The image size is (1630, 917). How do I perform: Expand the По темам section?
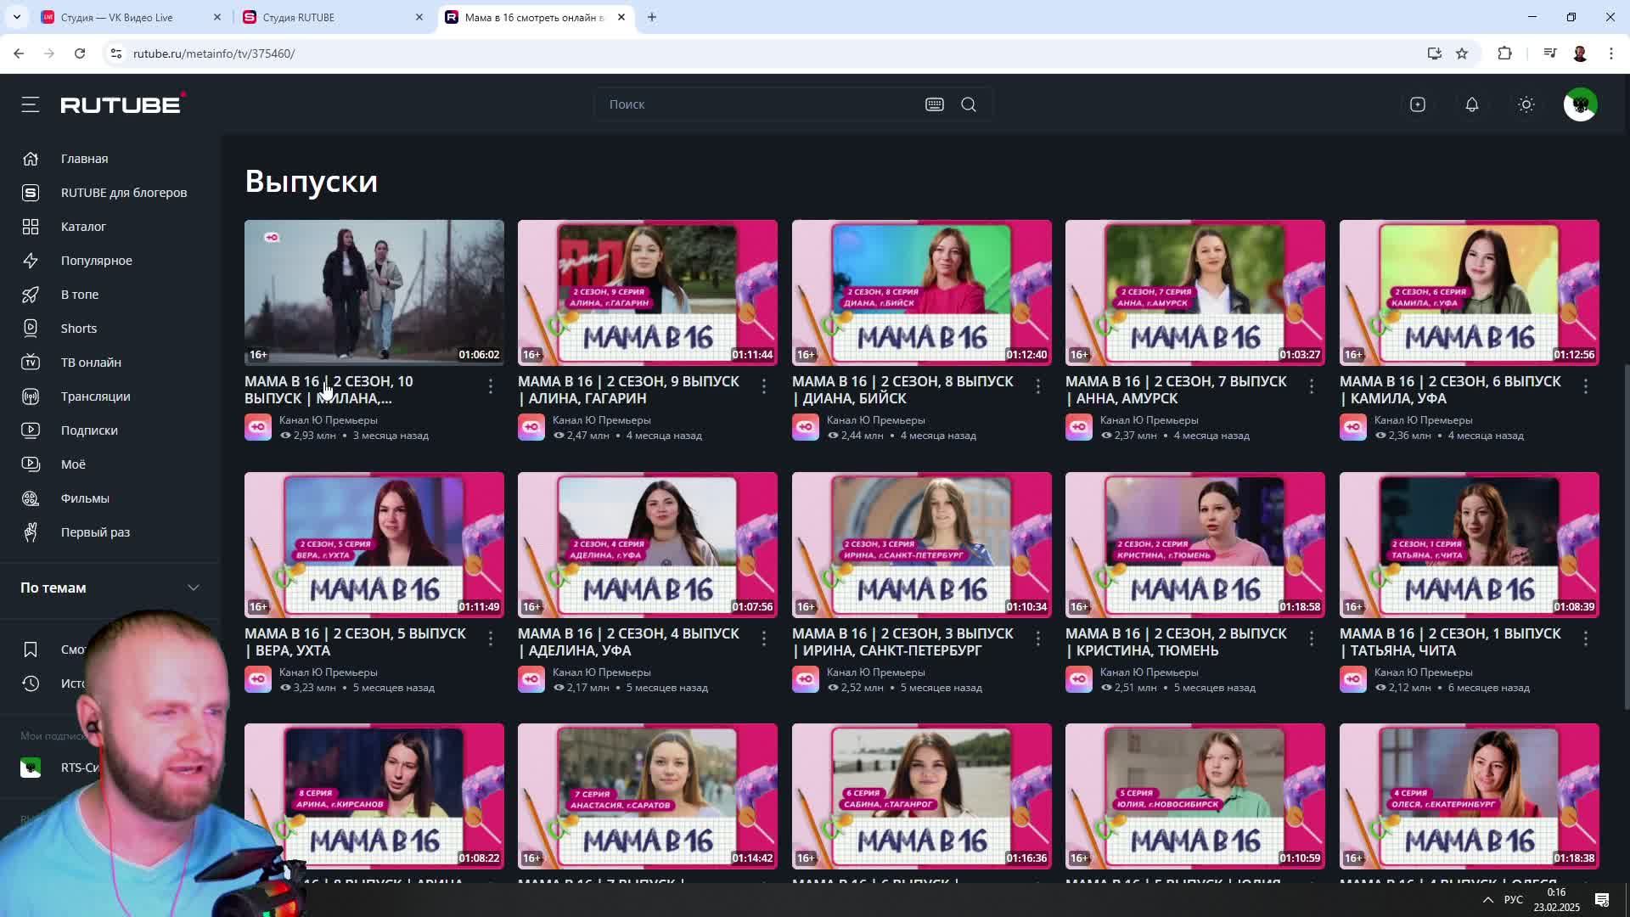pos(110,588)
